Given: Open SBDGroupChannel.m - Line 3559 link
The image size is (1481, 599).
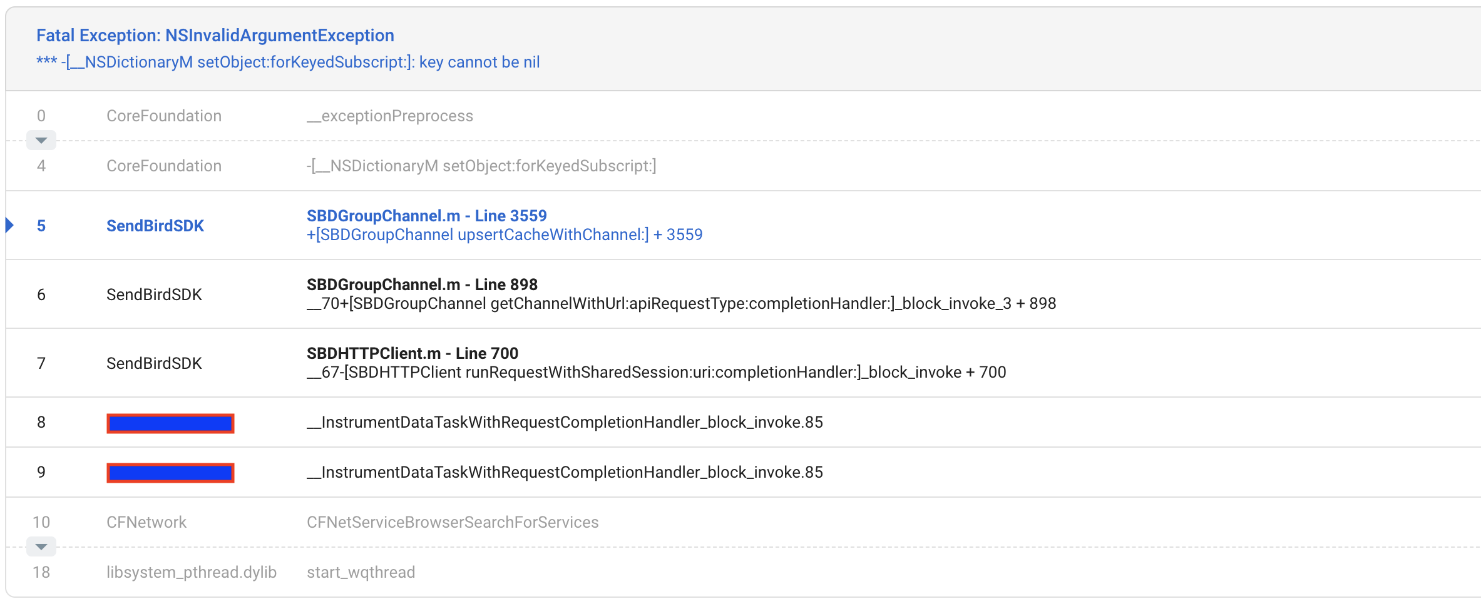Looking at the screenshot, I should tap(426, 216).
